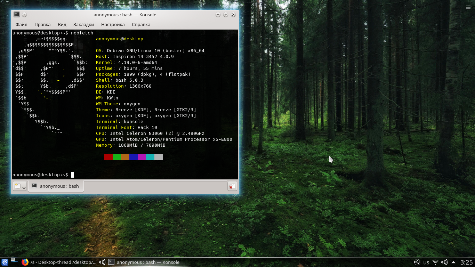
Task: Click the 'Hack 10' terminal font text
Action: (x=147, y=127)
